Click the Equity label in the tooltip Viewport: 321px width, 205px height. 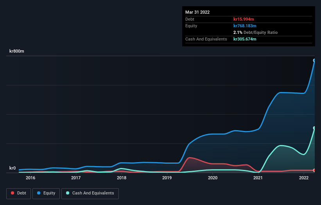click(191, 26)
